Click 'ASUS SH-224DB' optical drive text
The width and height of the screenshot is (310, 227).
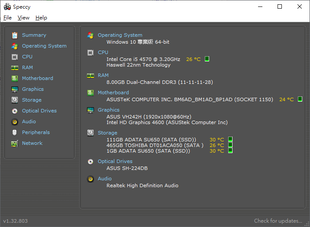(127, 168)
